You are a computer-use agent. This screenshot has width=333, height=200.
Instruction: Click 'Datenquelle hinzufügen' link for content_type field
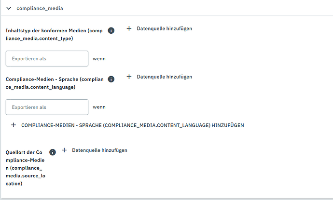tap(165, 28)
